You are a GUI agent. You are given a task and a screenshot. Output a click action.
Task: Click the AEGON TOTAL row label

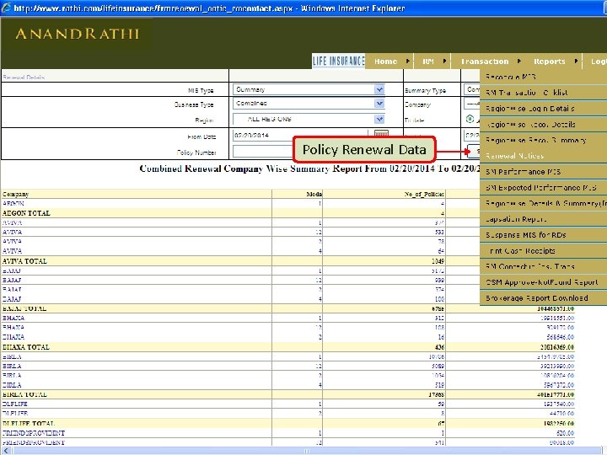pos(26,213)
